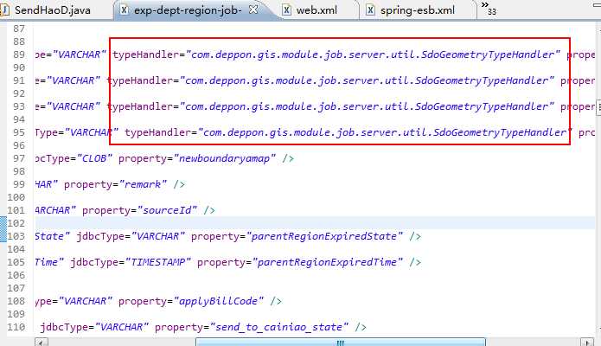Select the exp-dept-region-job- editor tab

pos(188,10)
